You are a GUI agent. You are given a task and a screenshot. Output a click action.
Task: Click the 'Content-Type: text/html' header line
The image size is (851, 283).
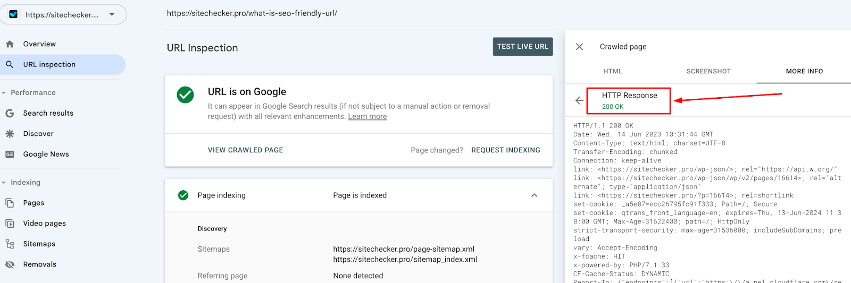[x=649, y=143]
